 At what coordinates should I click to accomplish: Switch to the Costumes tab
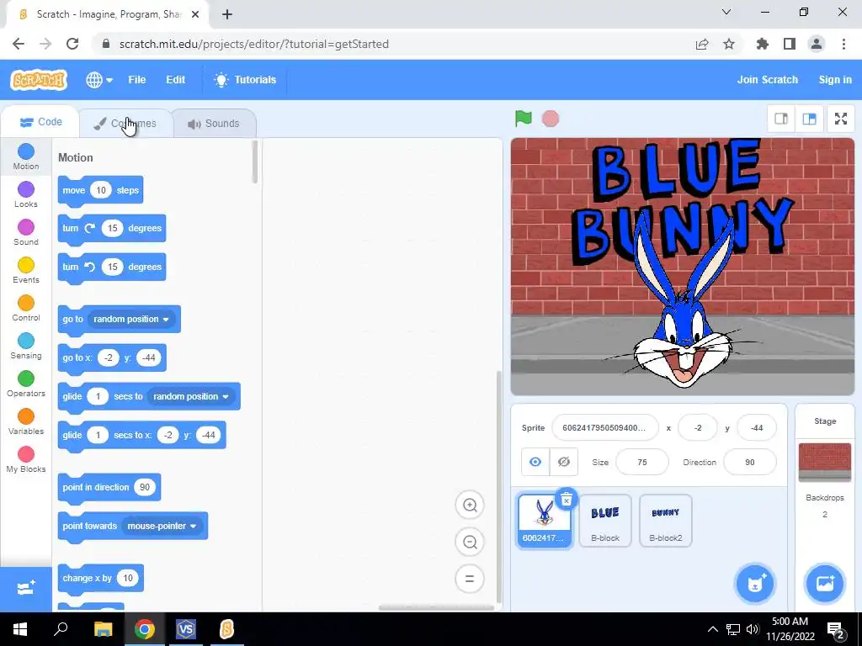(x=126, y=124)
